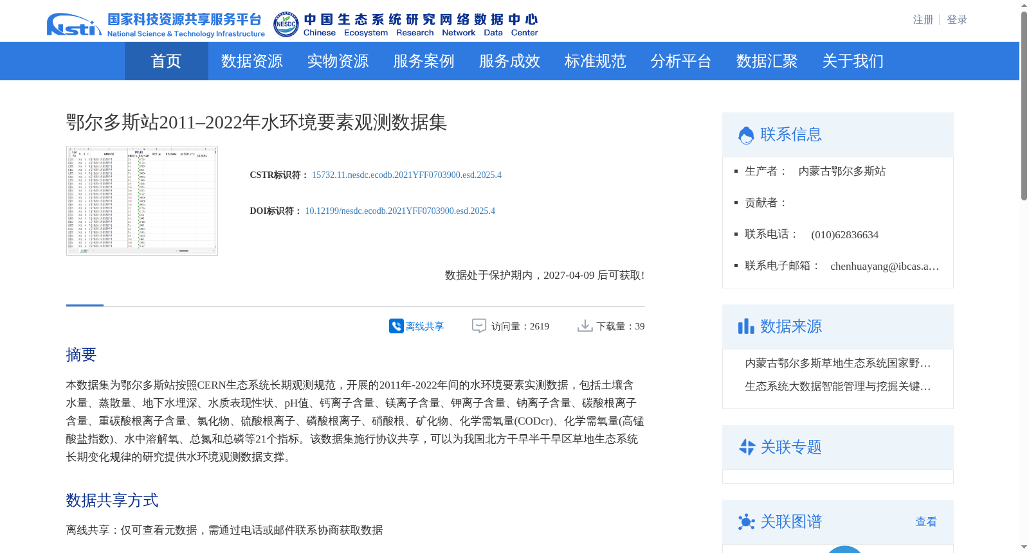Click the 联系信息 panel heading
The image size is (1029, 553).
click(791, 134)
